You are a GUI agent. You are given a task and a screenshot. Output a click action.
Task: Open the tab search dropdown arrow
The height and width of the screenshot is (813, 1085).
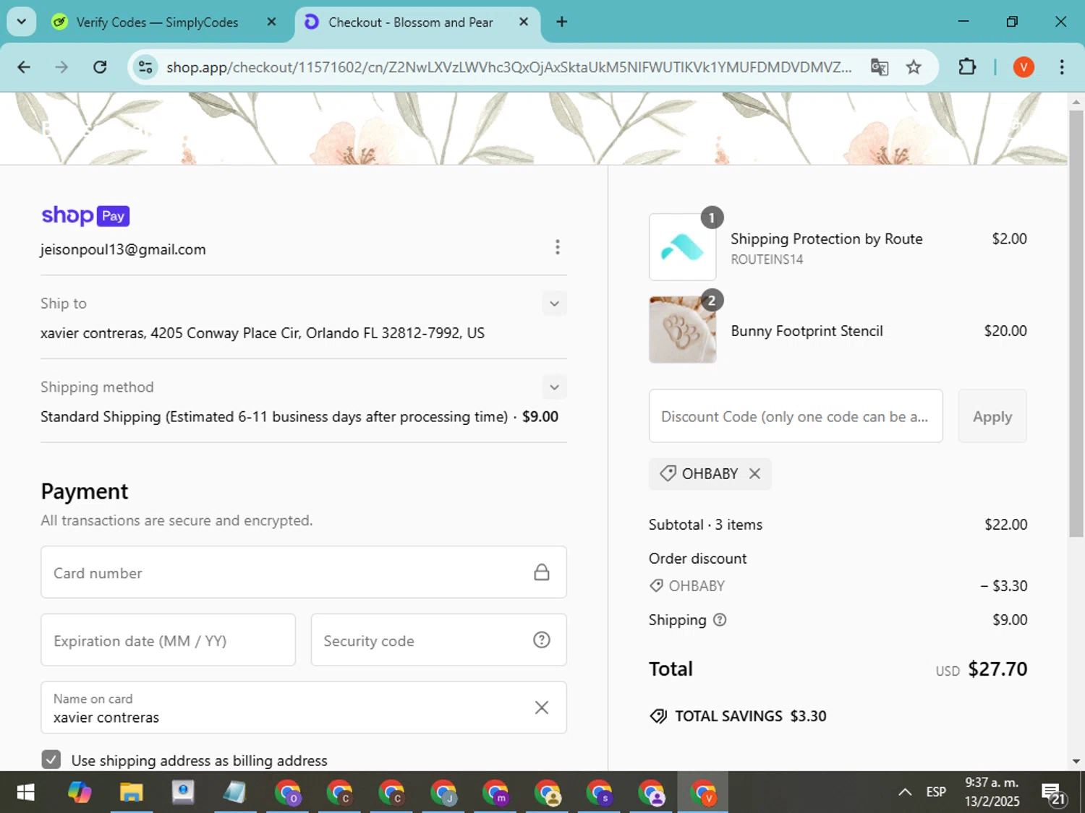coord(22,22)
